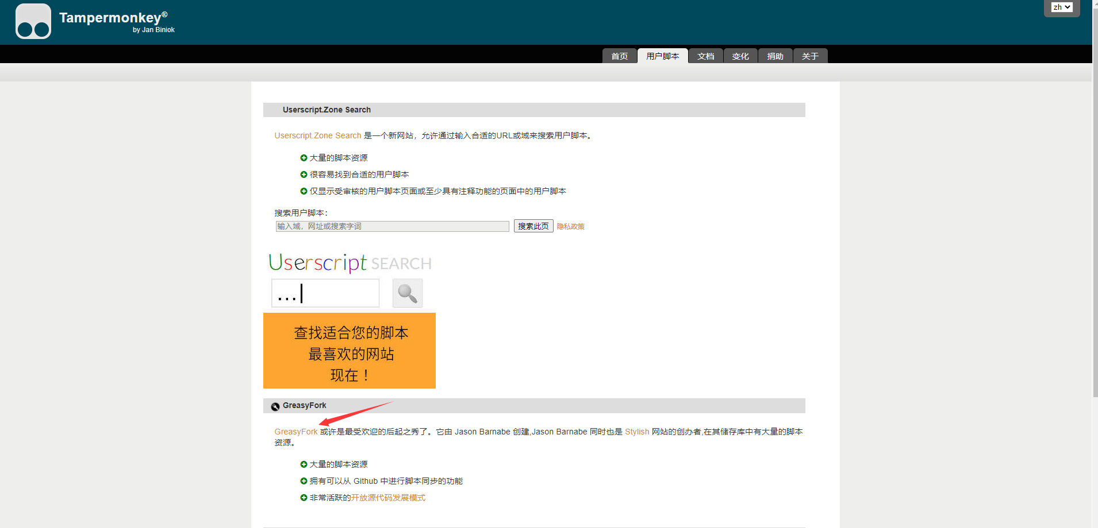Click the plus bullet beside first 大量的脚本资源
This screenshot has width=1098, height=528.
coord(304,158)
